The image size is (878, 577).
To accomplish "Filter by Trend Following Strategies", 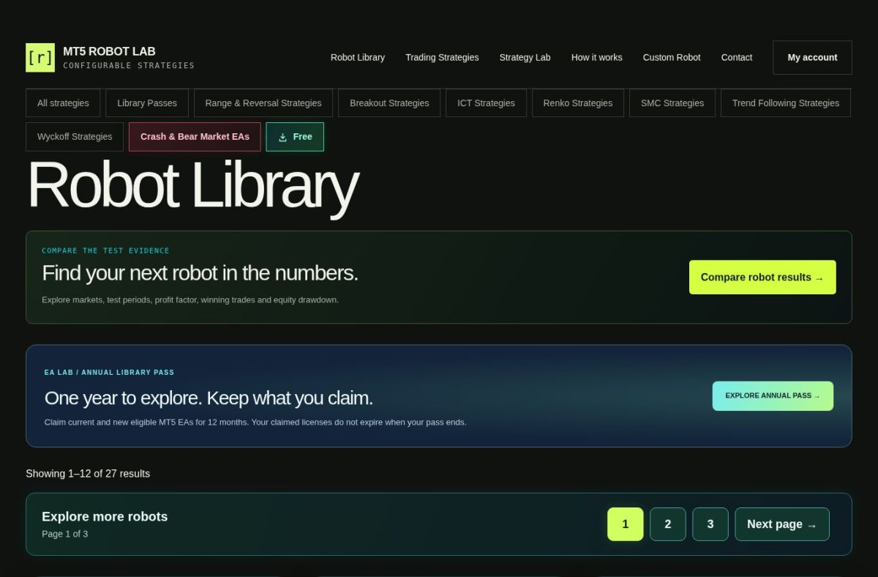I will pyautogui.click(x=786, y=103).
